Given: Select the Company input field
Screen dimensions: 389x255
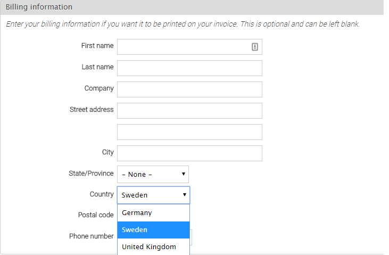Looking at the screenshot, I should pyautogui.click(x=189, y=89).
